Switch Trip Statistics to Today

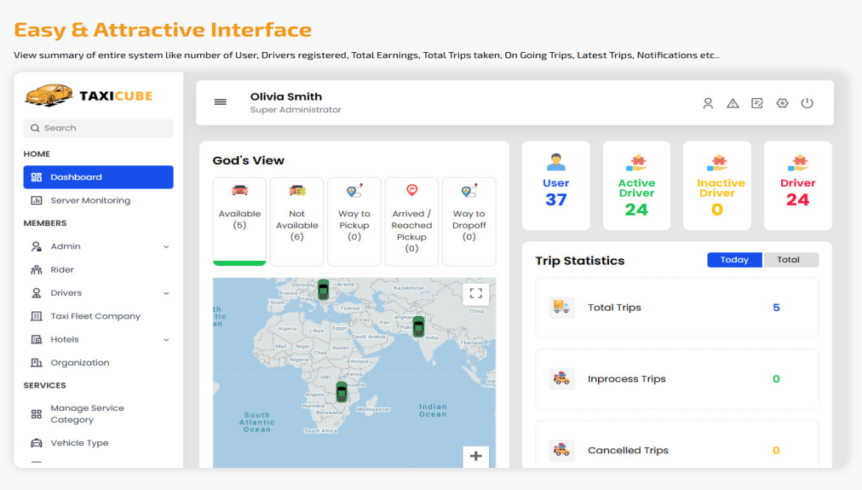tap(734, 260)
